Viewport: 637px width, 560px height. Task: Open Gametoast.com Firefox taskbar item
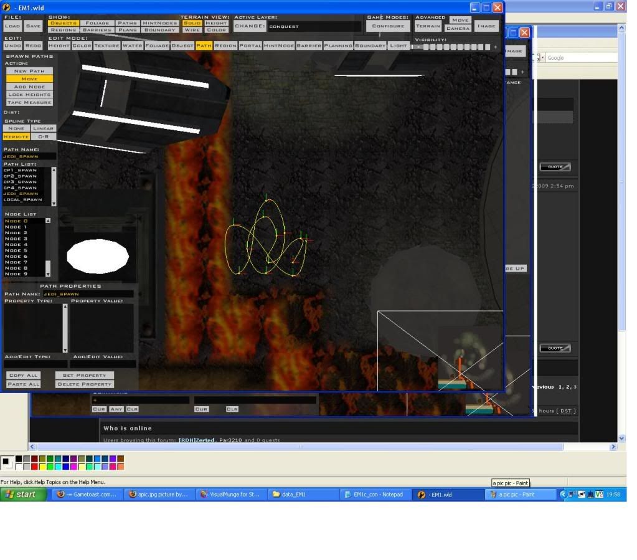(87, 494)
